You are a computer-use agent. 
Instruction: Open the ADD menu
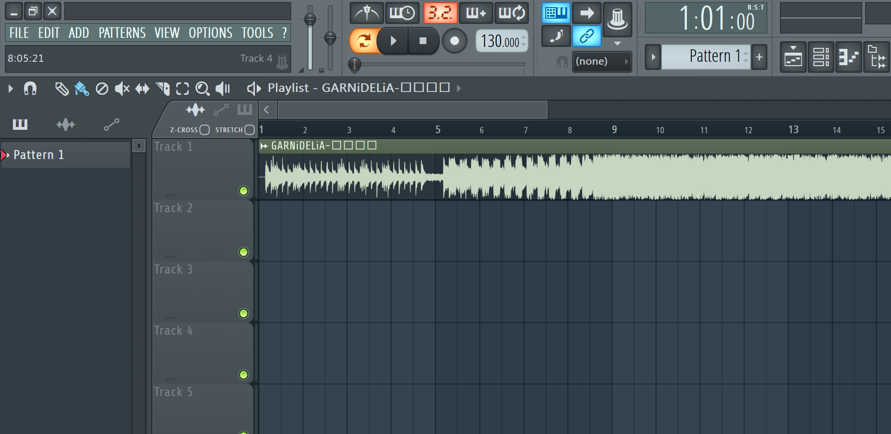point(79,33)
